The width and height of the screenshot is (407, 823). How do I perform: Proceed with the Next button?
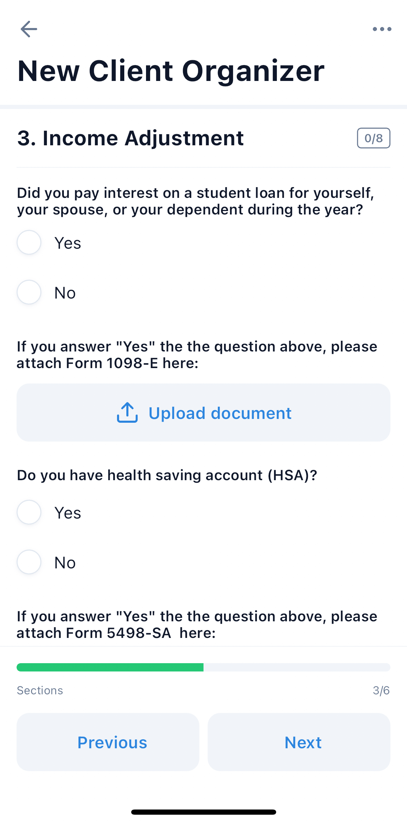pos(299,742)
